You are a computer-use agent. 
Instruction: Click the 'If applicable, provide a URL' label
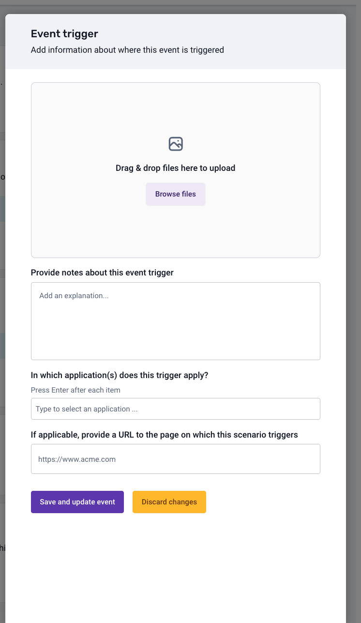[164, 435]
